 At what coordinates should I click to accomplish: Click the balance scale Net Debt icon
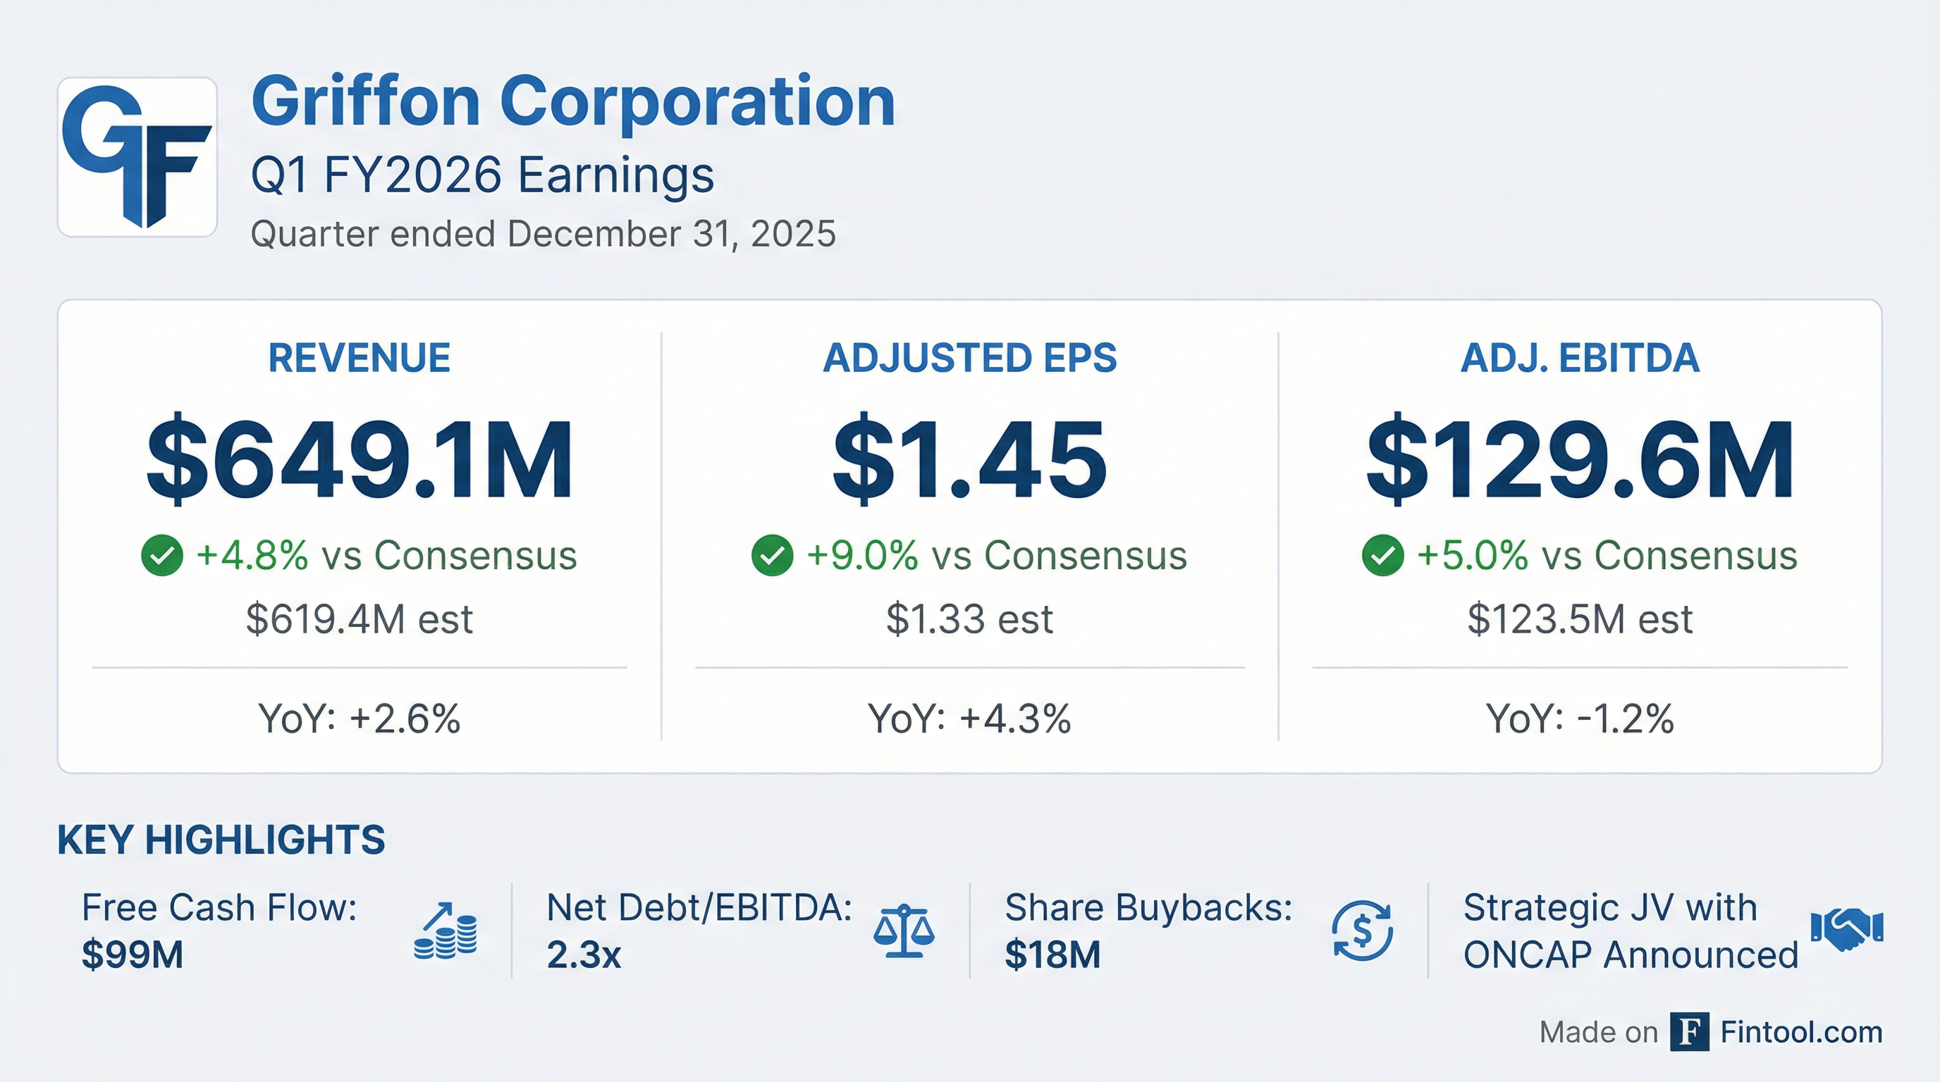tap(904, 931)
